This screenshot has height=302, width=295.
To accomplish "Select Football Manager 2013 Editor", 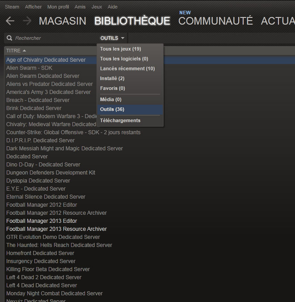I will point(42,221).
